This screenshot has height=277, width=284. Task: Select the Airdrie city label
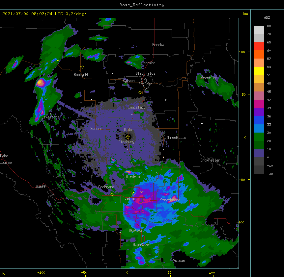click(x=133, y=177)
